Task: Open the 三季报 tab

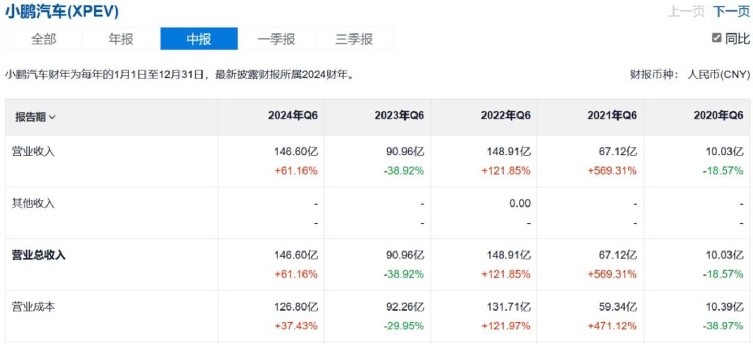Action: (x=354, y=39)
